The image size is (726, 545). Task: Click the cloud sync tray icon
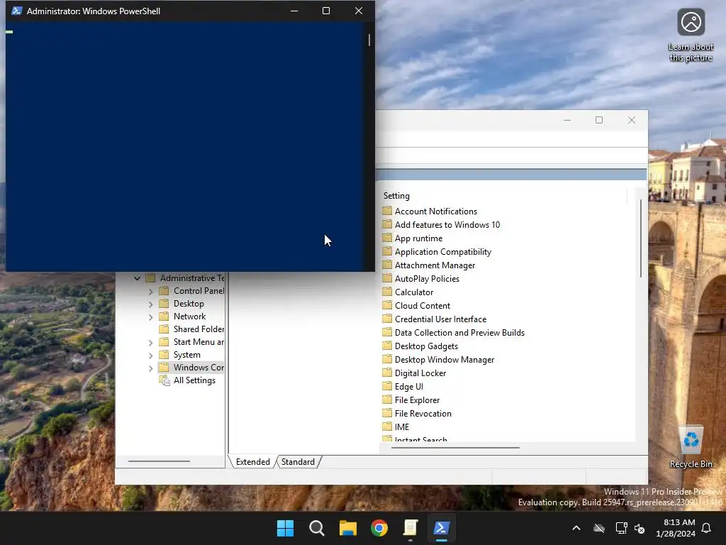[x=599, y=528]
